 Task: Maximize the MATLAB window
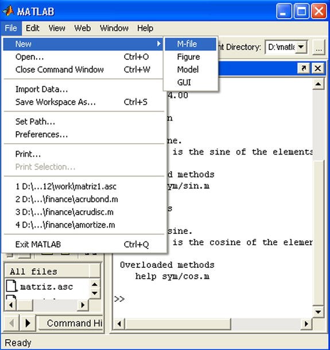point(301,11)
